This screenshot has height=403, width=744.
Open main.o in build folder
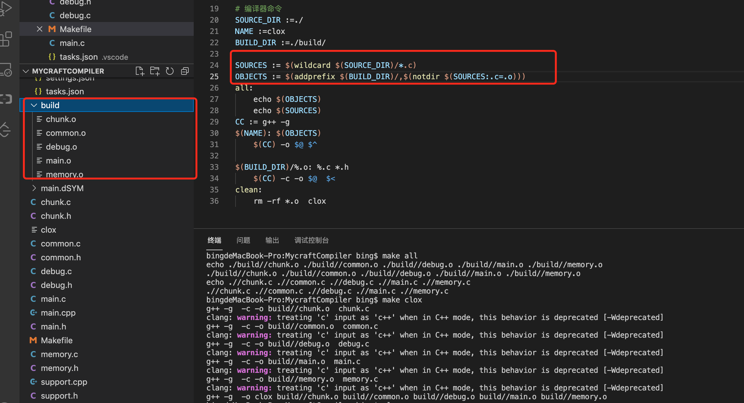coord(107,161)
